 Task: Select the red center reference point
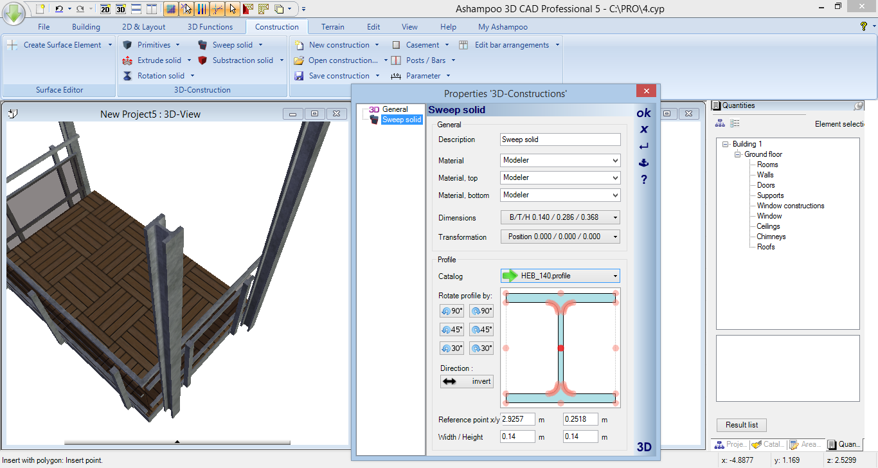[x=560, y=348]
